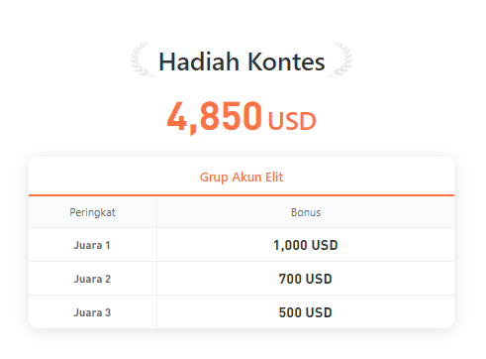Click the 700 USD bonus value
This screenshot has width=486, height=359.
[x=306, y=279]
